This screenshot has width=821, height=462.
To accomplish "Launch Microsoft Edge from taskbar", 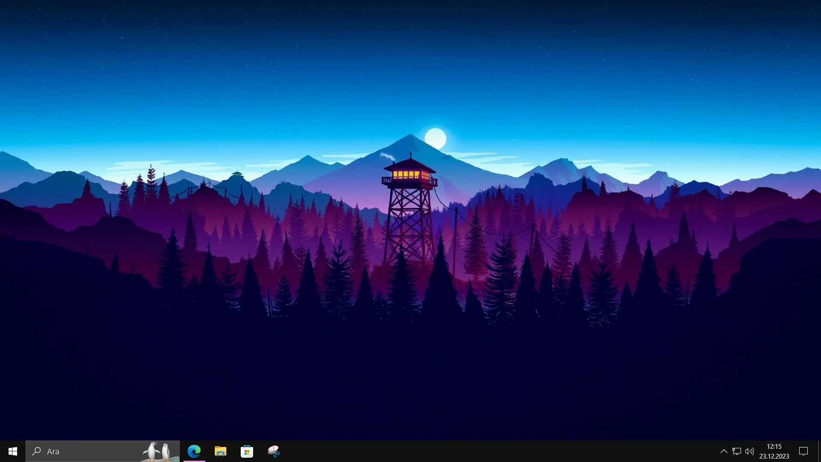I will coord(194,451).
